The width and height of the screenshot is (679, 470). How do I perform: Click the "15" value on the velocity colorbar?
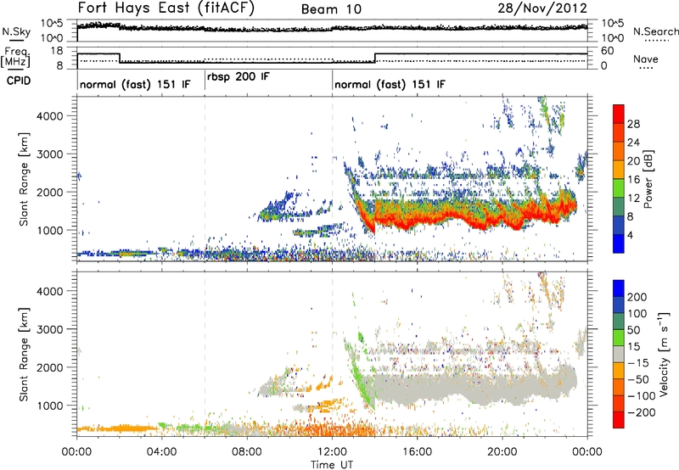pyautogui.click(x=633, y=346)
